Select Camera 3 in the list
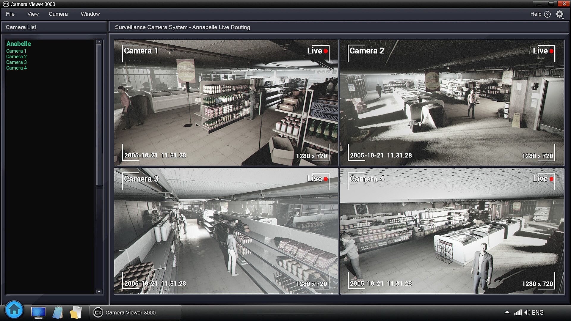Screen dimensions: 571x321 pyautogui.click(x=16, y=62)
